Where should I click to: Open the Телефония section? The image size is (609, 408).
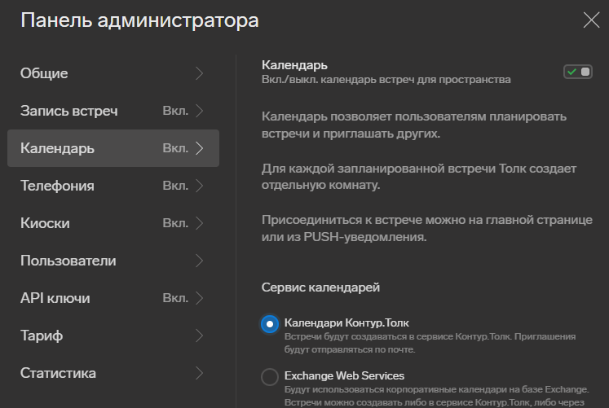[x=113, y=186]
